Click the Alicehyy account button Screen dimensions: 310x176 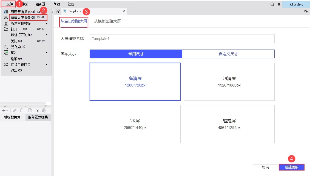point(296,4)
